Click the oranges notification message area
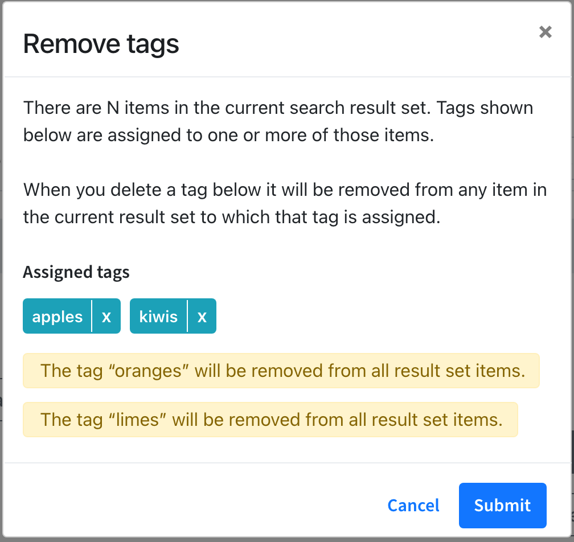Screen dimensions: 574x542 coord(281,371)
